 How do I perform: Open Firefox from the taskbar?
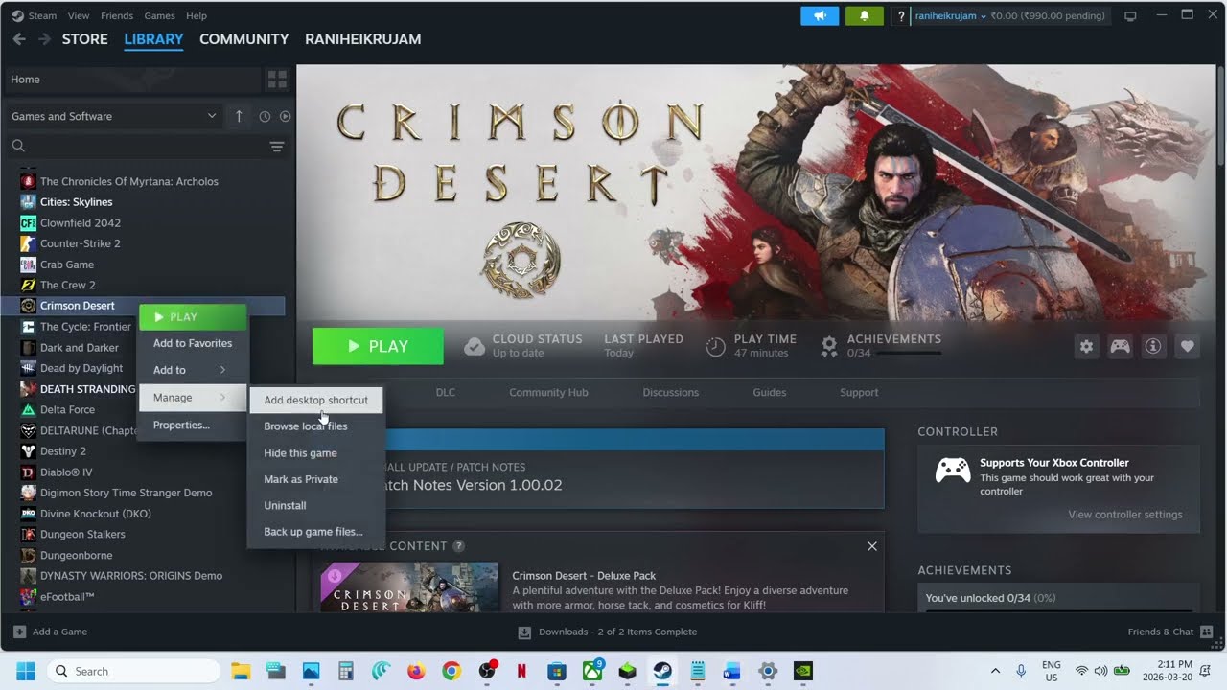(416, 671)
